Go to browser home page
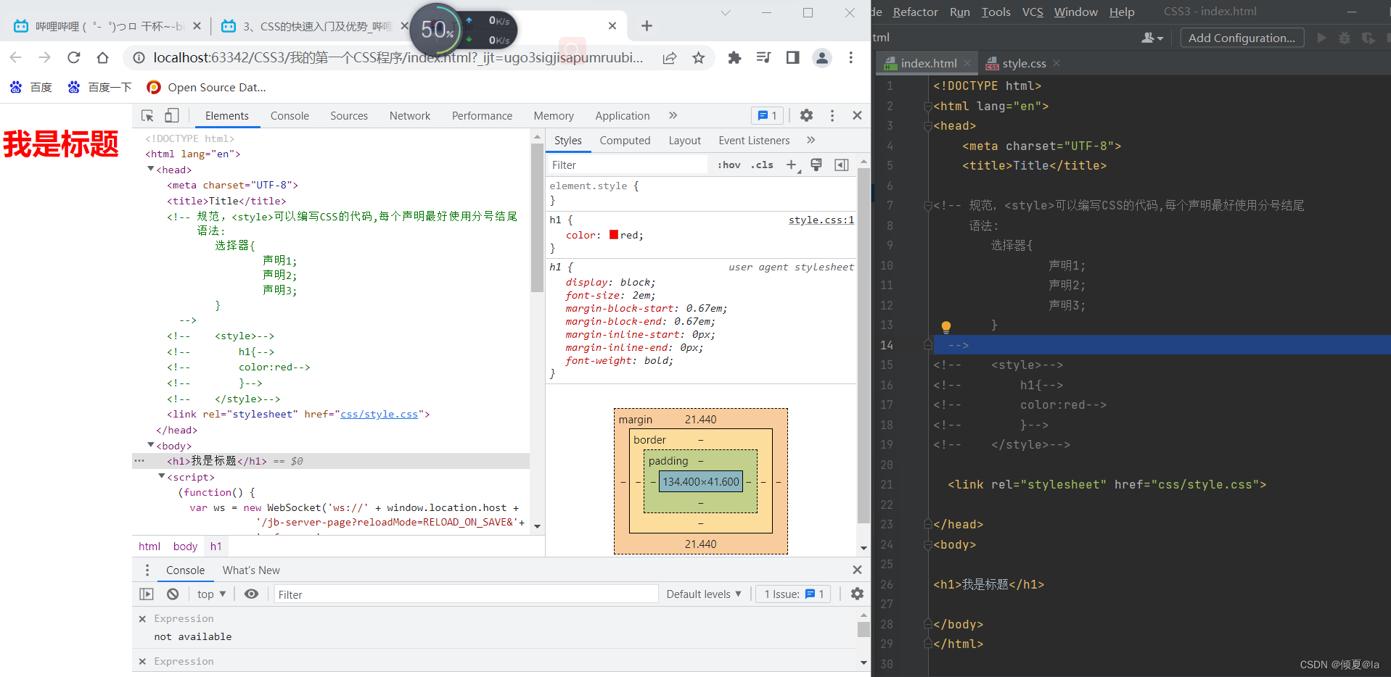Viewport: 1391px width, 677px height. 102,57
